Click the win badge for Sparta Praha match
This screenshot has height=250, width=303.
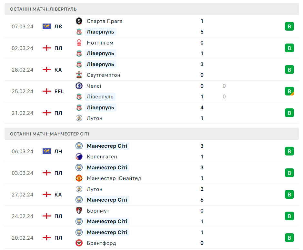coord(289,26)
